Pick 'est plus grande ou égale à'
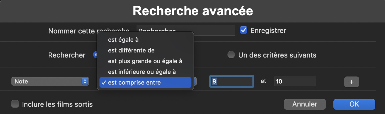385x114 pixels. pyautogui.click(x=145, y=61)
